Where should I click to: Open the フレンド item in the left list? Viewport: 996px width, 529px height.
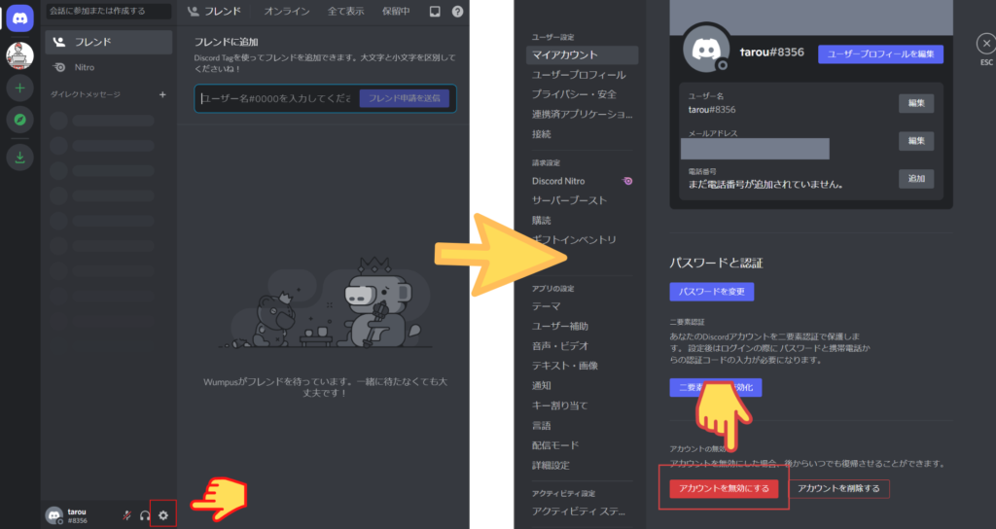coord(109,42)
